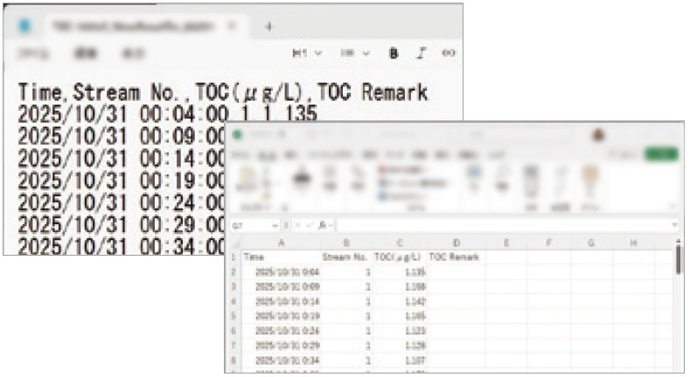
Task: Insert link using Notepad's chain icon
Action: pos(448,53)
